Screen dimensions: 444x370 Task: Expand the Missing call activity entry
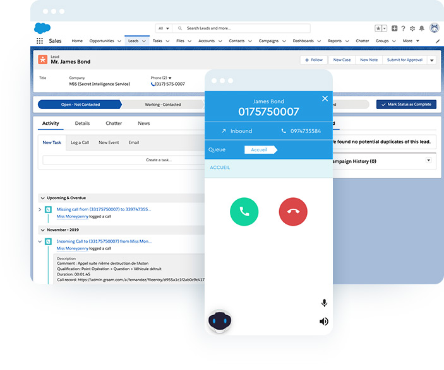click(x=40, y=209)
